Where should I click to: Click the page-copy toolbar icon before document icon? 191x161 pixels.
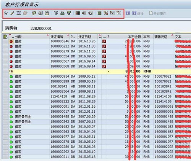[40, 13]
